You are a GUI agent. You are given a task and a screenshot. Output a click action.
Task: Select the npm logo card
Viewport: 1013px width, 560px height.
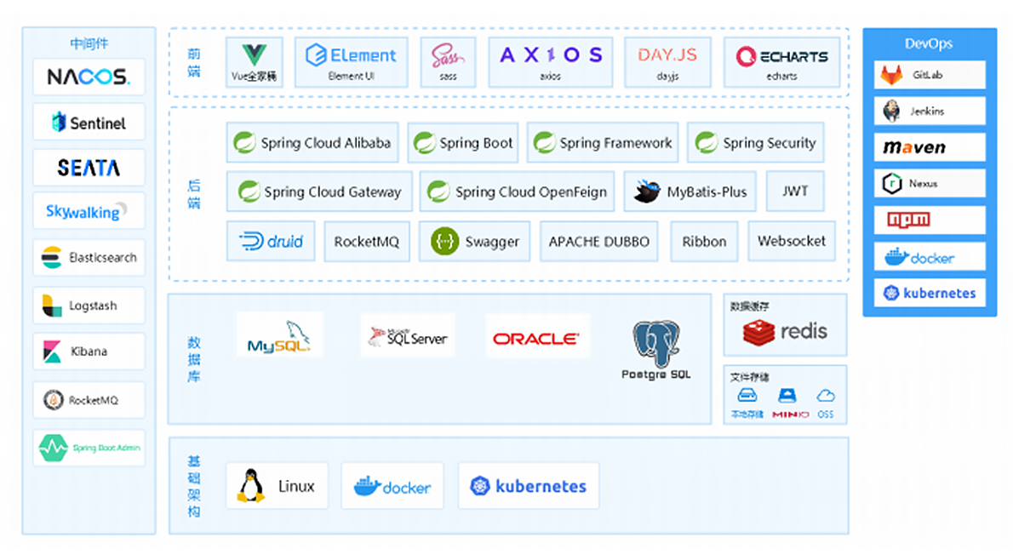[930, 220]
